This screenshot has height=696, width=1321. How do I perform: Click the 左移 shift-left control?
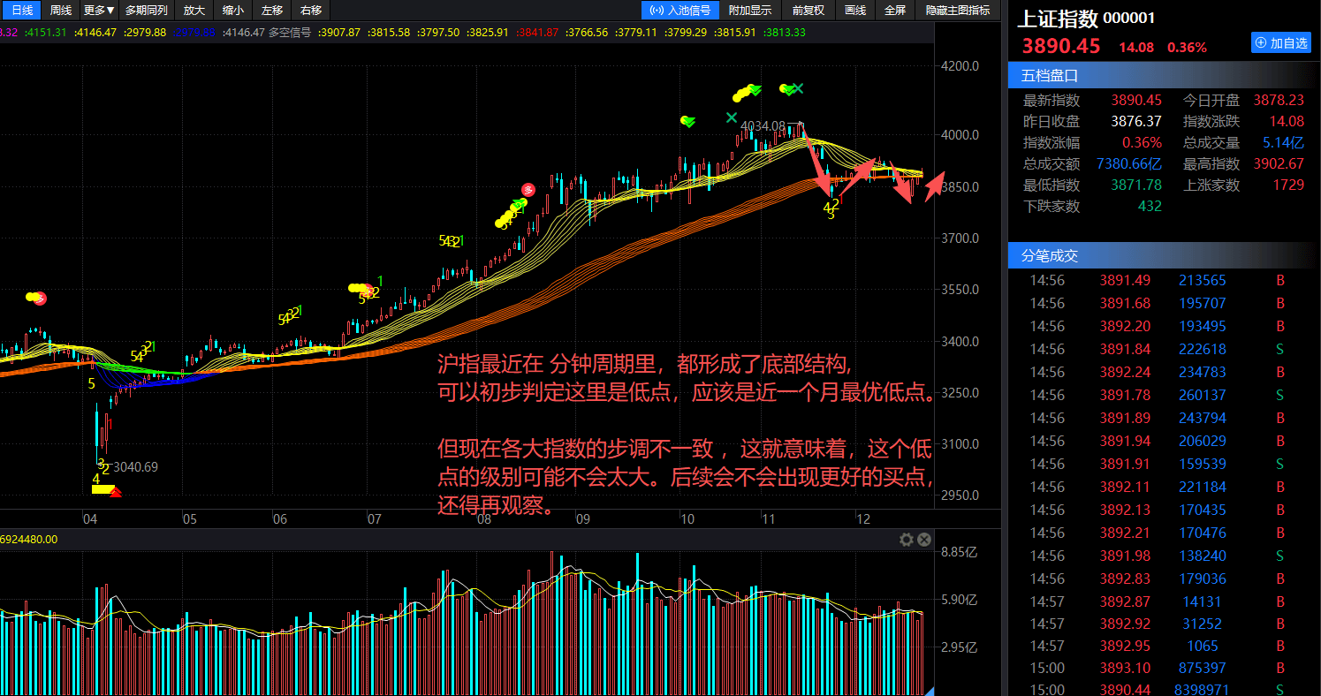[x=271, y=11]
